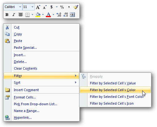157x127 pixels.
Task: Click the scissors Cut icon
Action: (x=7, y=27)
